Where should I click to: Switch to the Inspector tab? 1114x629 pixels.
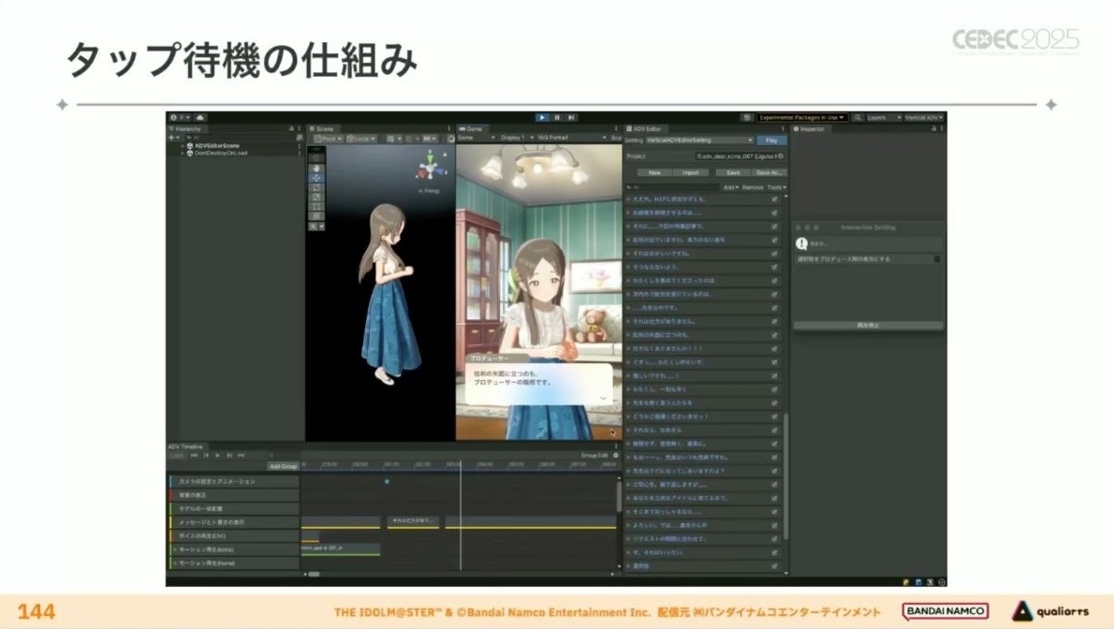click(x=811, y=128)
